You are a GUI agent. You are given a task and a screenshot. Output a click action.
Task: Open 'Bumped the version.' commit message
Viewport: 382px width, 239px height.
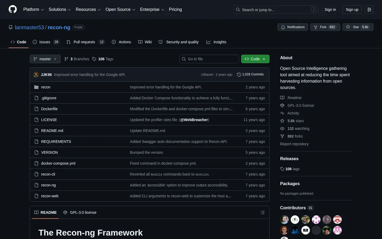[147, 152]
